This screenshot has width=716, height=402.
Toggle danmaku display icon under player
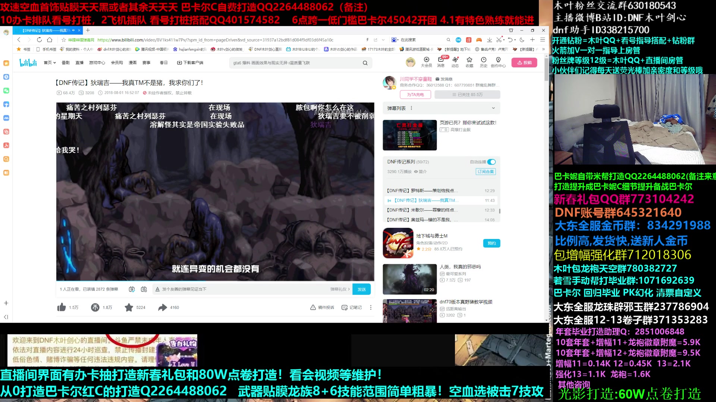[132, 289]
